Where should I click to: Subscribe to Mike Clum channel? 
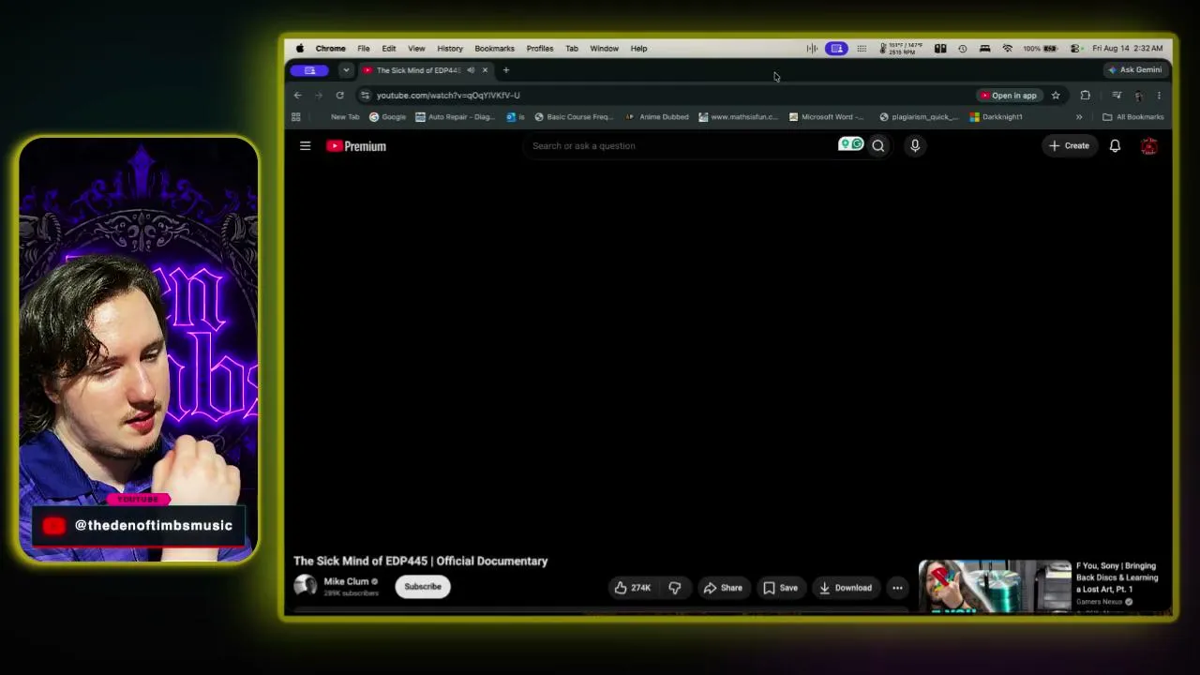point(423,587)
